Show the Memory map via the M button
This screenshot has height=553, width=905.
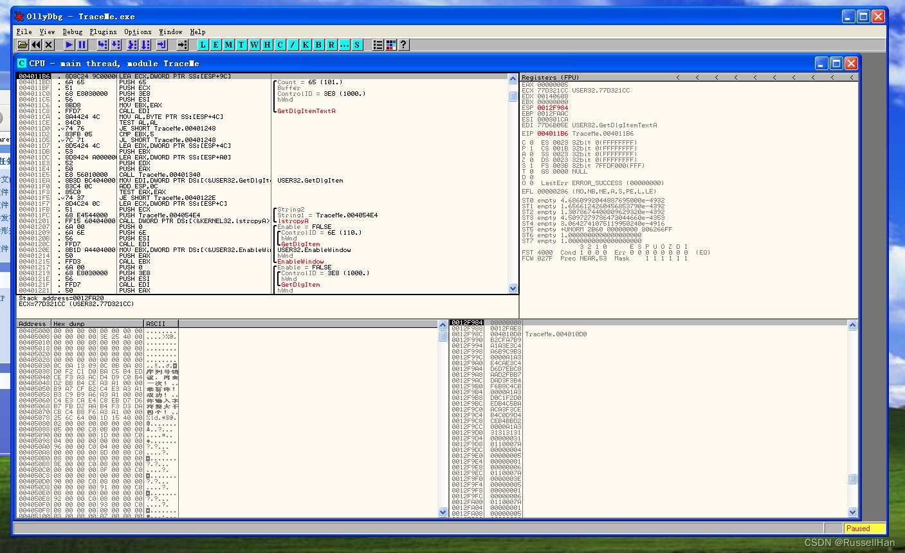pyautogui.click(x=229, y=44)
